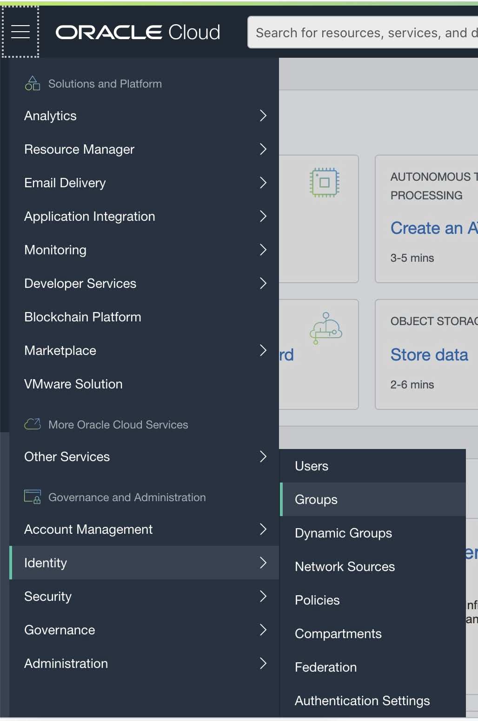Screen dimensions: 478x721
Task: Select Groups in the Identity submenu
Action: click(x=373, y=499)
